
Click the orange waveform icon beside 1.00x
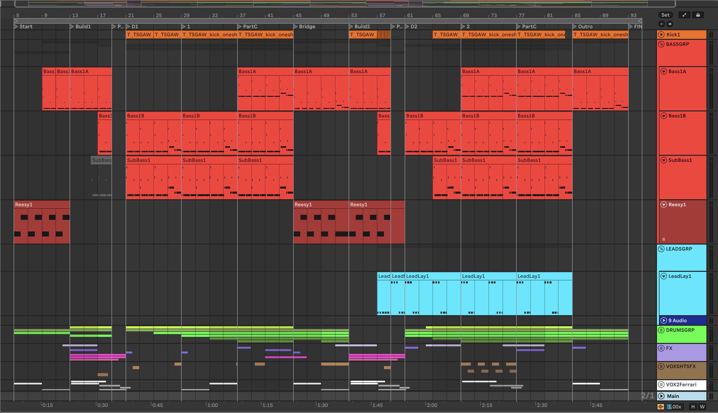[x=660, y=406]
